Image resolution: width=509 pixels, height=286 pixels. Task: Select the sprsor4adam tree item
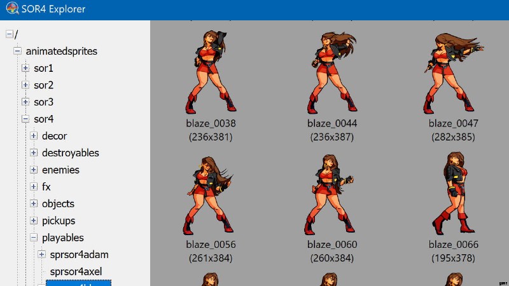79,255
